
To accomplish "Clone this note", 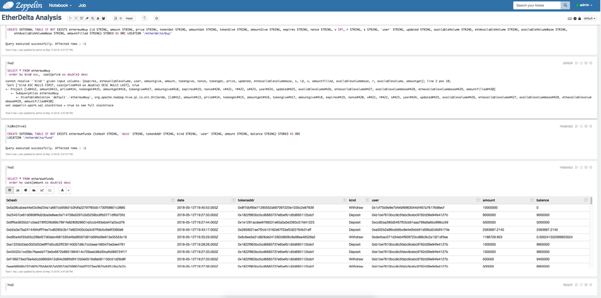I will tap(93, 19).
